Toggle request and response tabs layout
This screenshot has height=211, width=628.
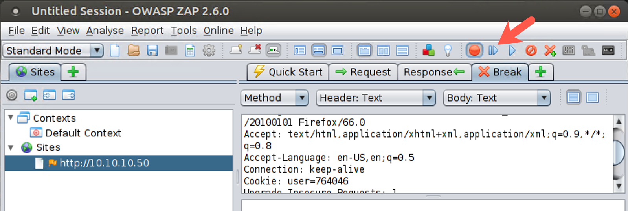tap(364, 51)
